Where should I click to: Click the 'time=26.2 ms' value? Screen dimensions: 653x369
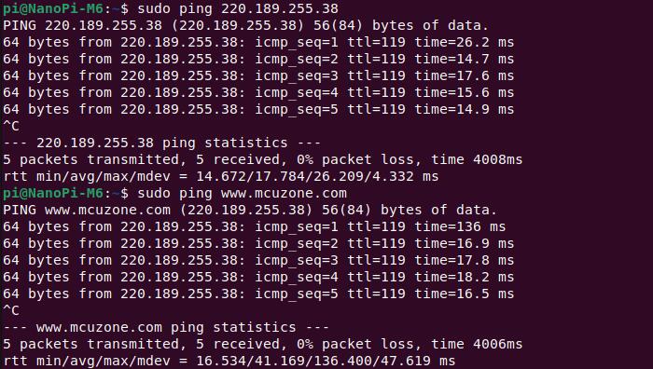[464, 42]
